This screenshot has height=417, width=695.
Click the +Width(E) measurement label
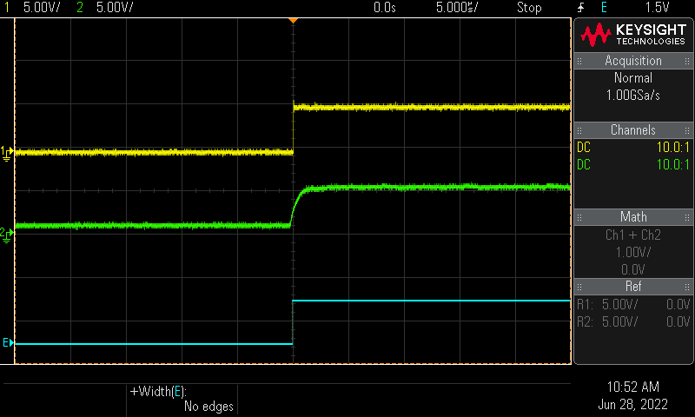pyautogui.click(x=158, y=392)
